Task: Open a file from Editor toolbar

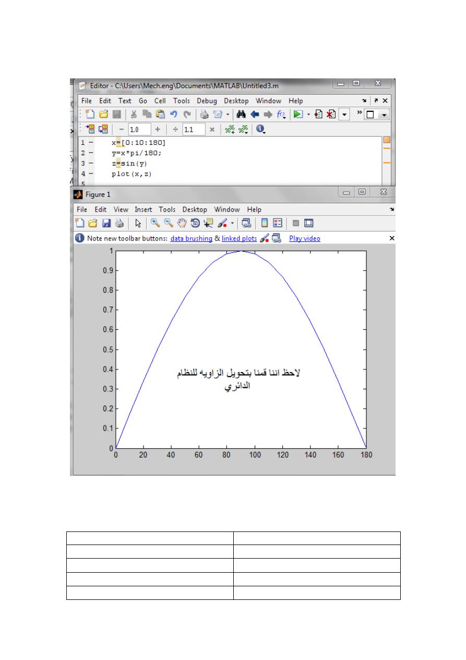Action: (x=104, y=114)
